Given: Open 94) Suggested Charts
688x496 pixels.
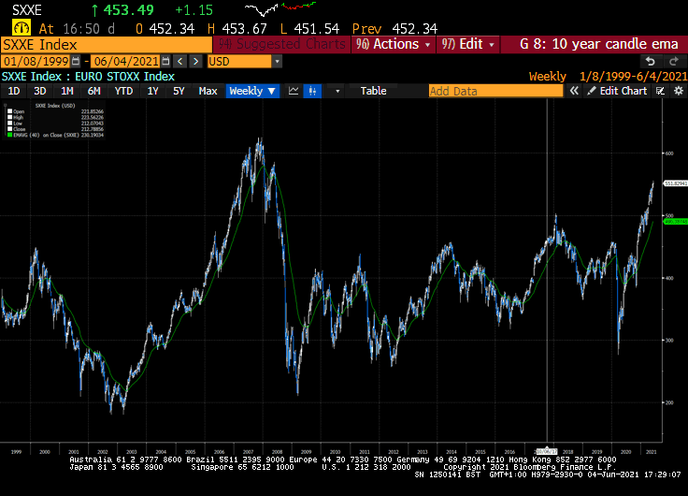Looking at the screenshot, I should click(281, 44).
